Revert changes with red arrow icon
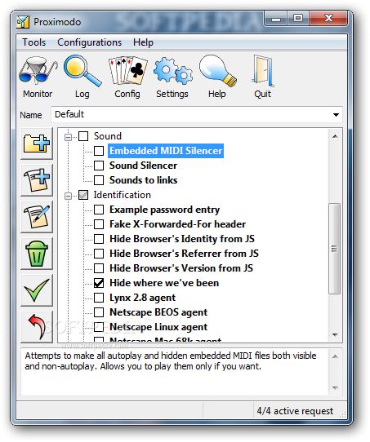 tap(37, 327)
